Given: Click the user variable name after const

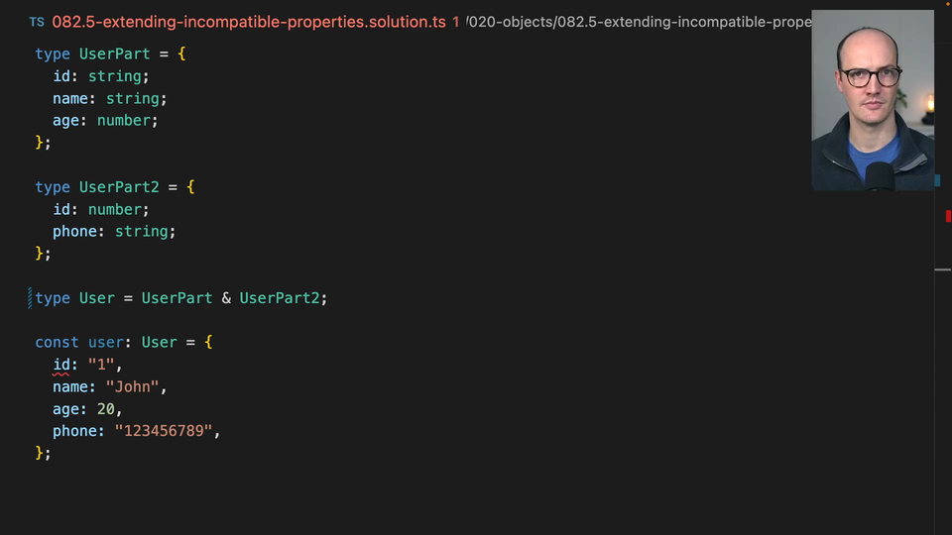Looking at the screenshot, I should (106, 342).
